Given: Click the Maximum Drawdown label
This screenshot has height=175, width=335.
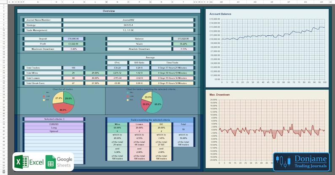Looking at the screenshot, I should click(x=43, y=49).
